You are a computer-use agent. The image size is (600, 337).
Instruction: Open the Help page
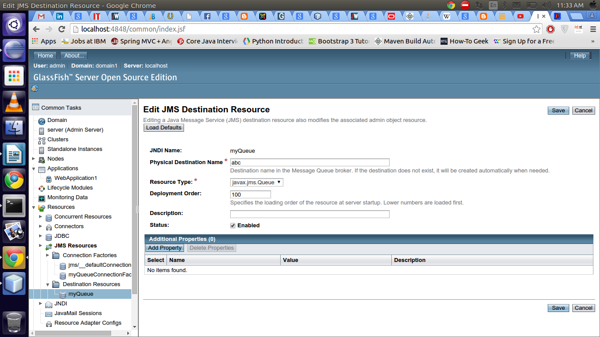(x=580, y=56)
